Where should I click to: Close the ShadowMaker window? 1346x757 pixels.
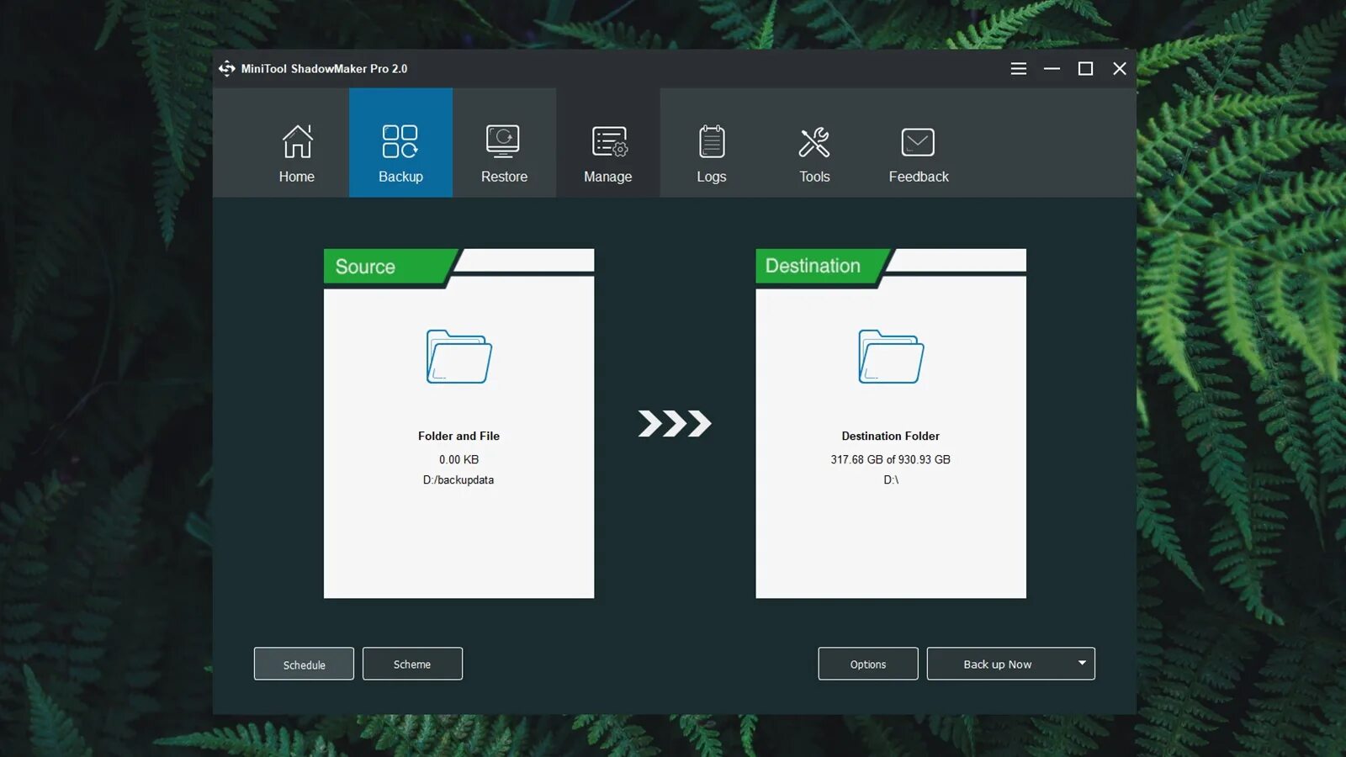[x=1119, y=69]
